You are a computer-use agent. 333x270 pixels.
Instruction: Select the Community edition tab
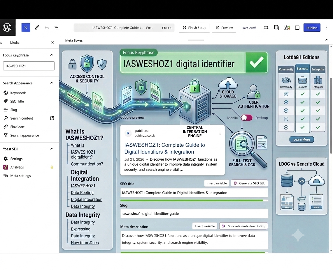[286, 70]
